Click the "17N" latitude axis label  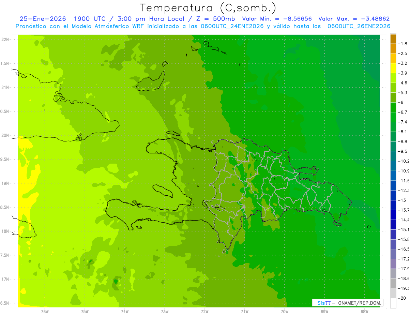(5, 279)
